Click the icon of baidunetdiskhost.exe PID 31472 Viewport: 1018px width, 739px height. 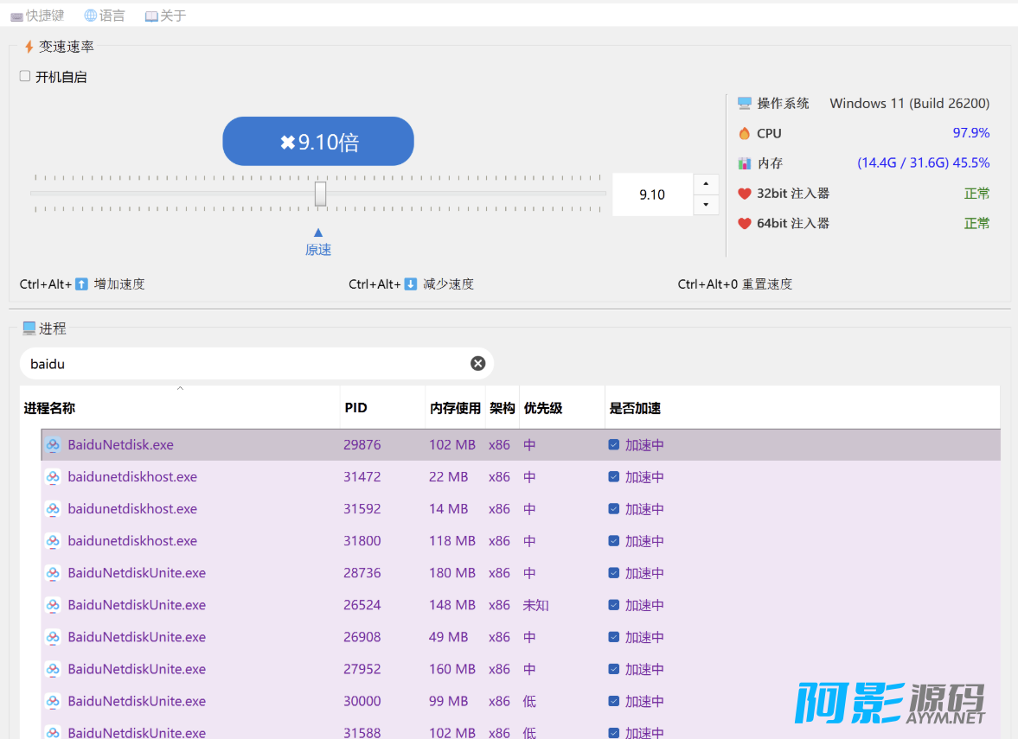pos(53,477)
